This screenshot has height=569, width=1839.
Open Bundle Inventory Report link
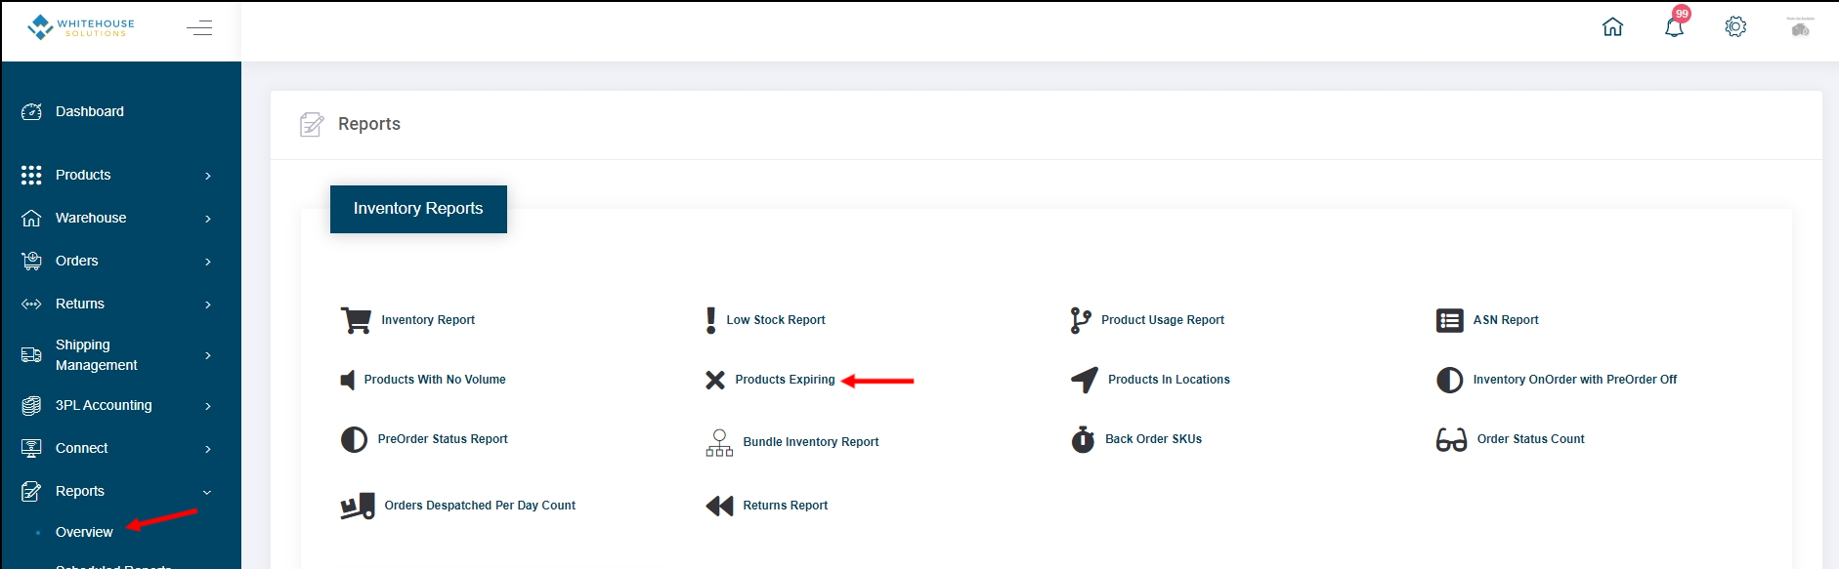(x=811, y=442)
